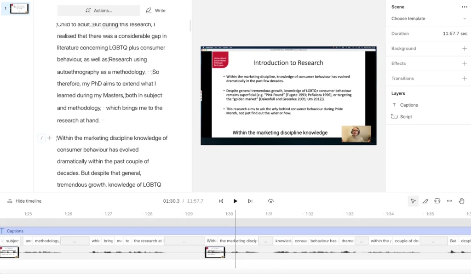
Task: Select scene 1 thumbnail in the sidebar
Action: pyautogui.click(x=18, y=8)
